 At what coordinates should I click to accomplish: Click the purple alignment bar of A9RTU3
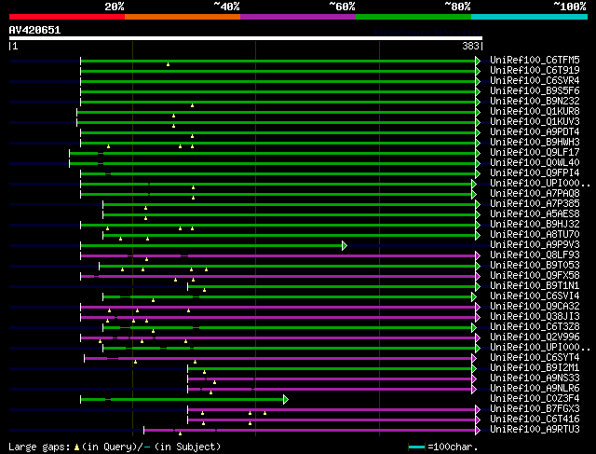[x=310, y=431]
